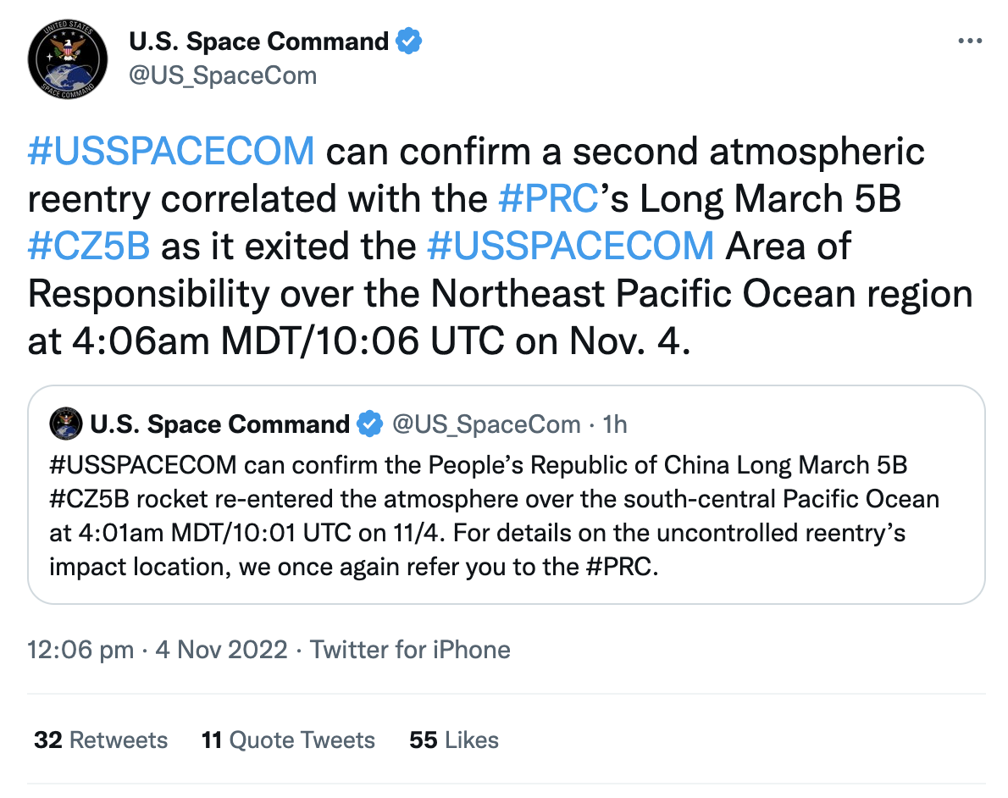Image resolution: width=1008 pixels, height=798 pixels.
Task: Open the @US_SpaceCom handle under the main name
Action: pyautogui.click(x=223, y=76)
